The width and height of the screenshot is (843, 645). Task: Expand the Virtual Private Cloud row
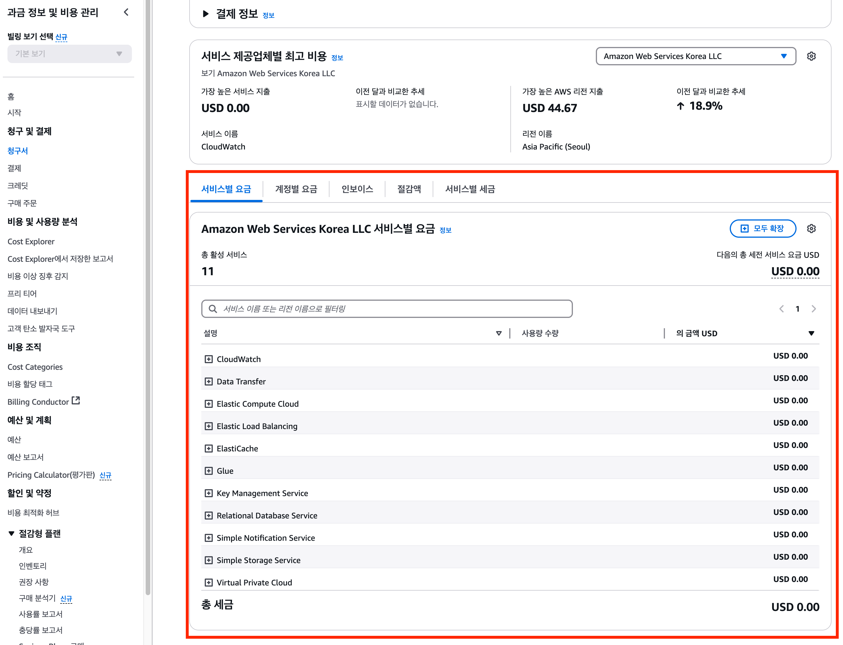(x=208, y=583)
